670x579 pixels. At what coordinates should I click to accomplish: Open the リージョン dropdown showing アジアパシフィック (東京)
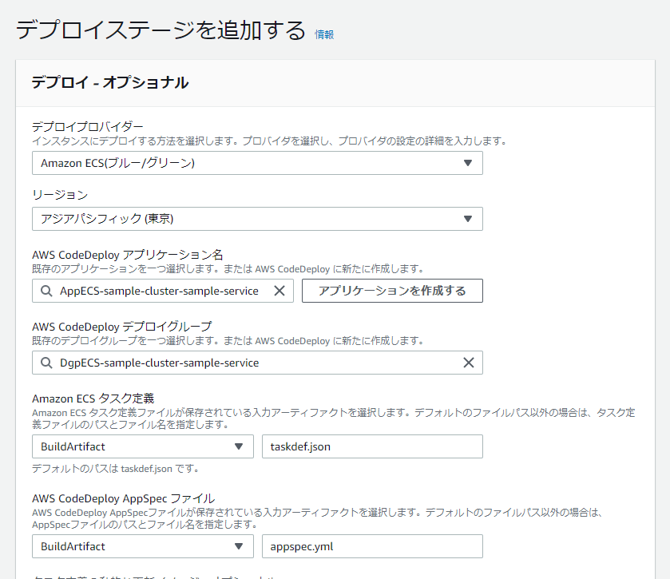click(x=257, y=219)
